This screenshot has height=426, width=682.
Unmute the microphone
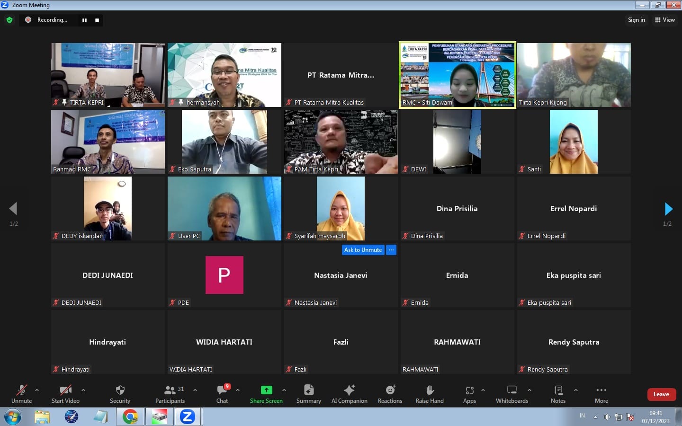[x=21, y=393]
